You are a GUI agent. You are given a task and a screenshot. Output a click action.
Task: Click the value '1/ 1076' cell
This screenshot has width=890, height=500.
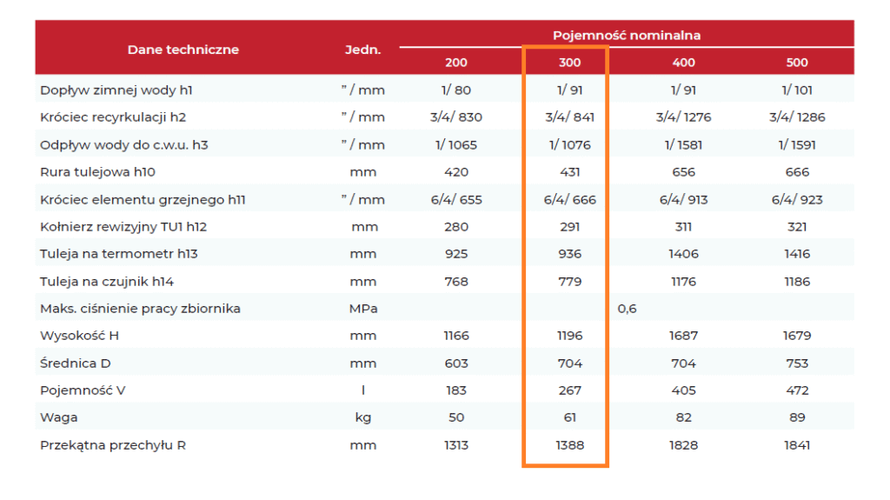(570, 145)
